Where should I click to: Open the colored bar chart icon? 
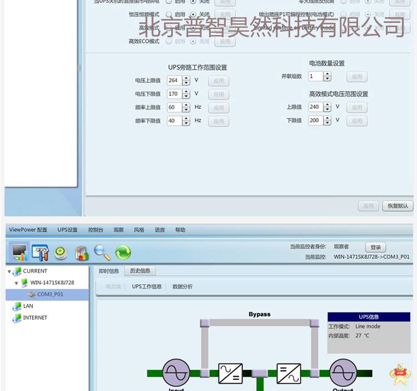82,253
